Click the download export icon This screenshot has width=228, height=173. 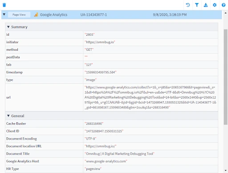[x=206, y=5]
